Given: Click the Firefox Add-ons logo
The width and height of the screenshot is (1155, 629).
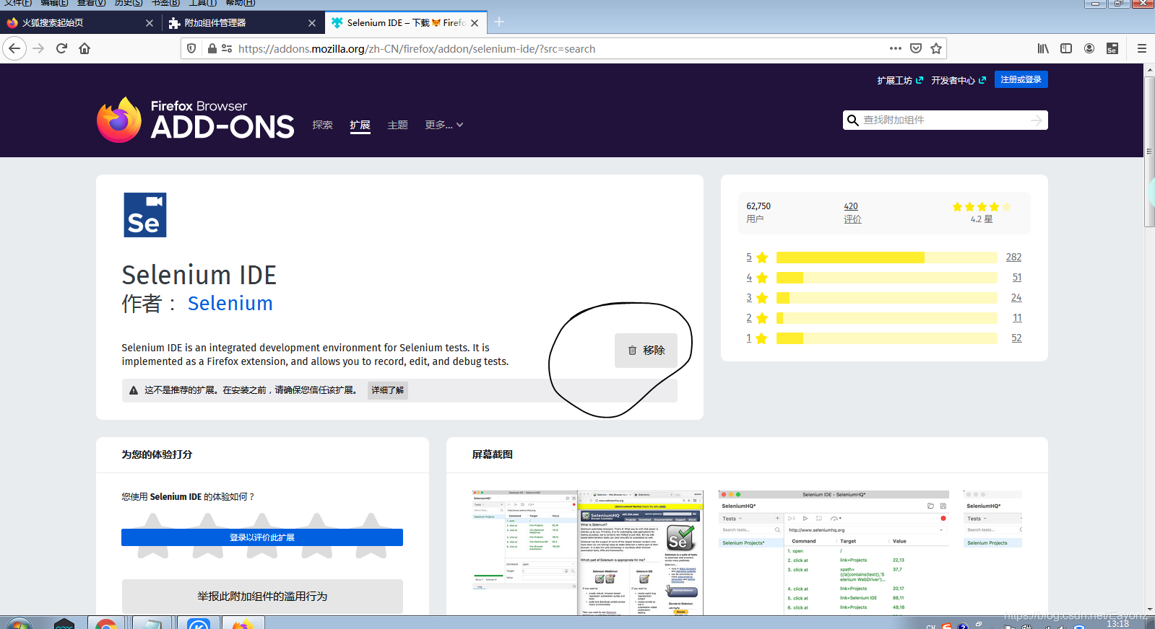Looking at the screenshot, I should coord(195,120).
